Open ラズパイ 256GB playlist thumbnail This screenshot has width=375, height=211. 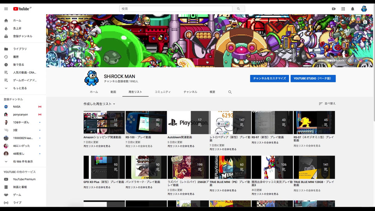(188, 167)
